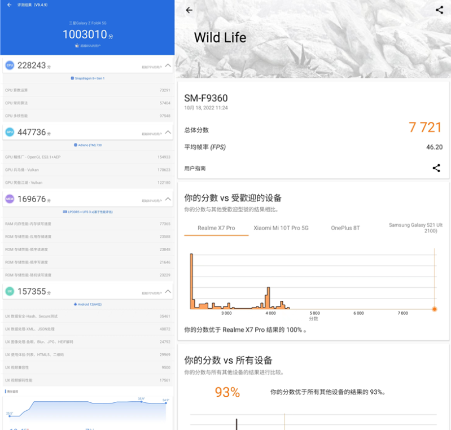
Task: Tap LPDDR5 + UFS 3.x memory label
Action: click(87, 212)
